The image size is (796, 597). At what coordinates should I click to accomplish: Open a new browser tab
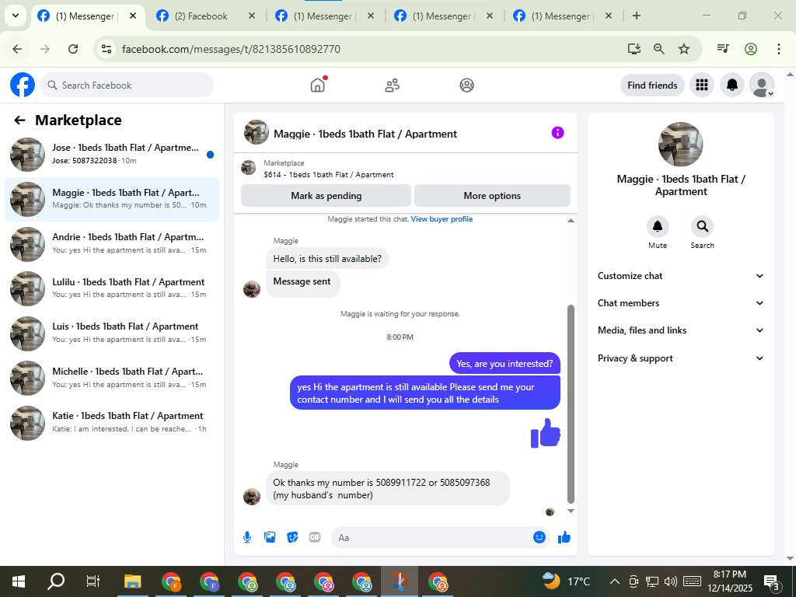pos(636,16)
